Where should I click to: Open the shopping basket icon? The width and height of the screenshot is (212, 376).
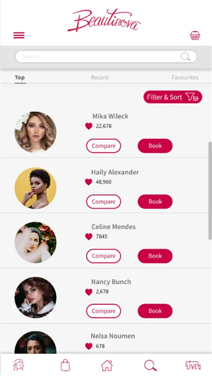click(195, 36)
